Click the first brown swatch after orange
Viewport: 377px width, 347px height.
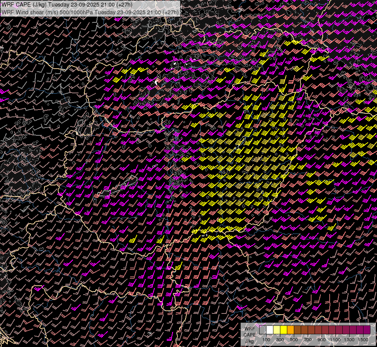tap(297, 330)
